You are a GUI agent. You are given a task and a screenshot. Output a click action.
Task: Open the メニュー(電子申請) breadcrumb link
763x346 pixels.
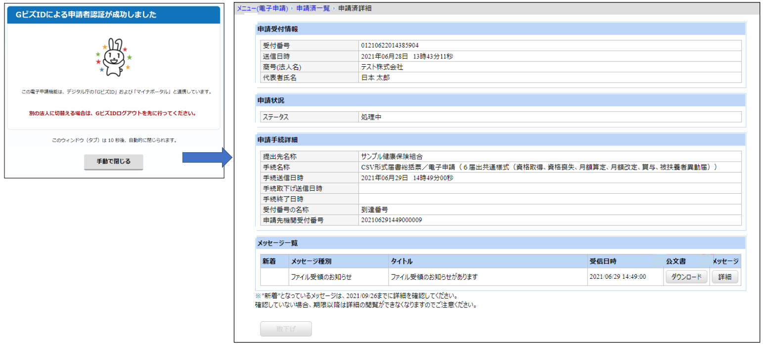[x=262, y=8]
